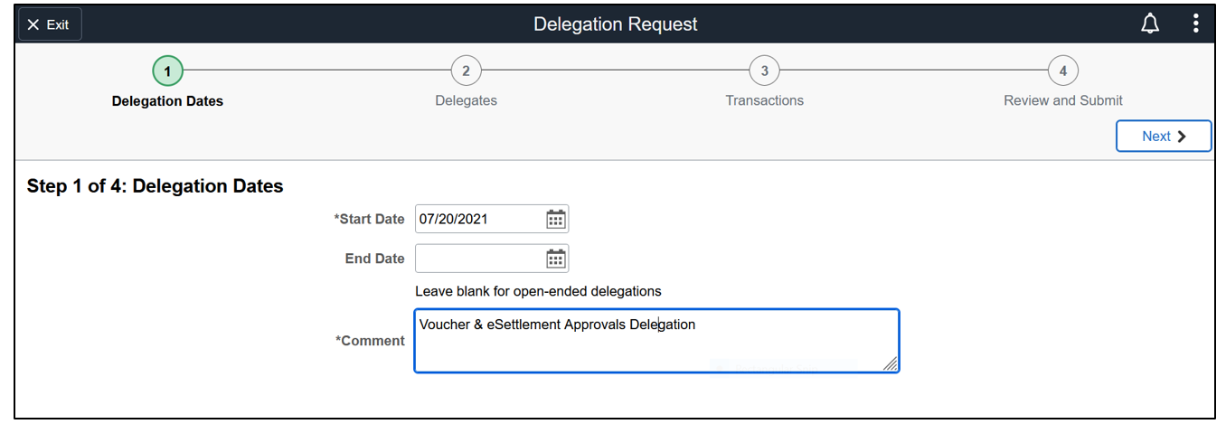Click into the Start Date field
The image size is (1226, 424).
[x=479, y=219]
